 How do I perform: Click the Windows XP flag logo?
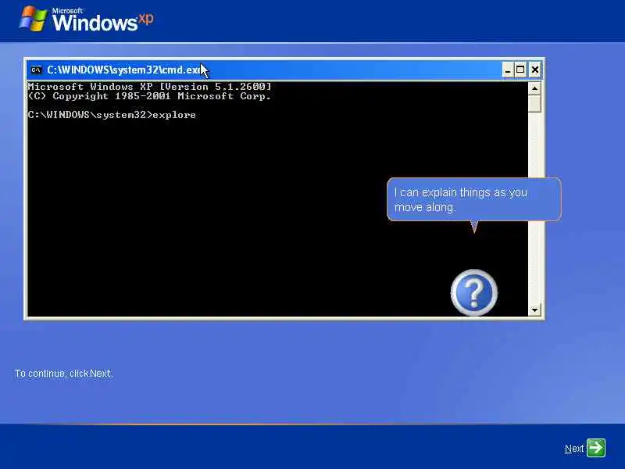(x=33, y=19)
